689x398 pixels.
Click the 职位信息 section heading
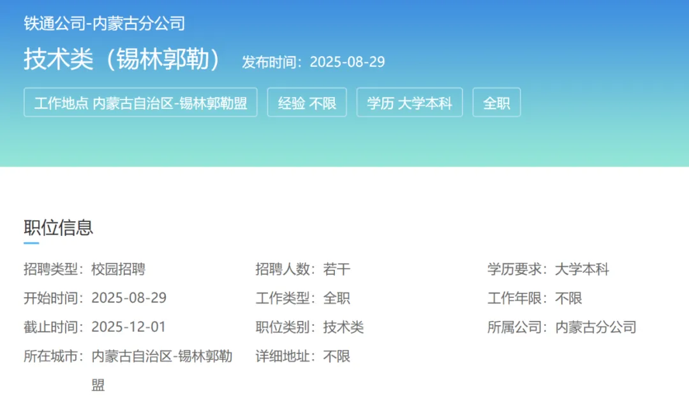coord(59,228)
